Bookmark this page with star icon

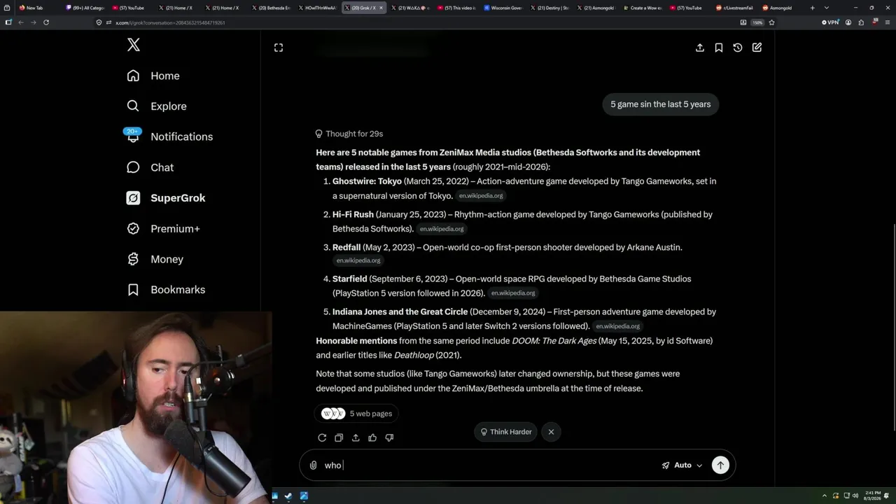[772, 22]
